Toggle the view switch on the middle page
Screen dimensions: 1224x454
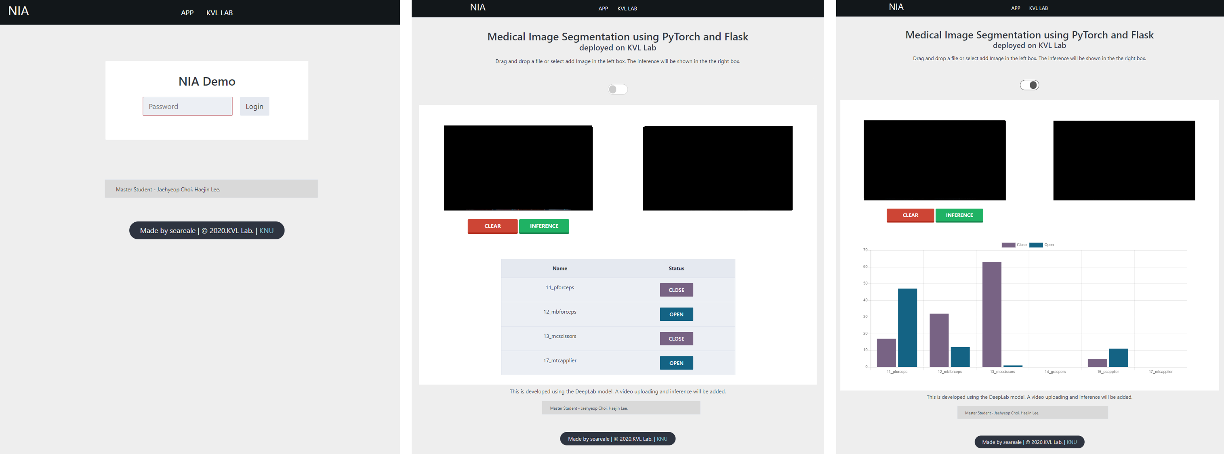click(x=617, y=89)
